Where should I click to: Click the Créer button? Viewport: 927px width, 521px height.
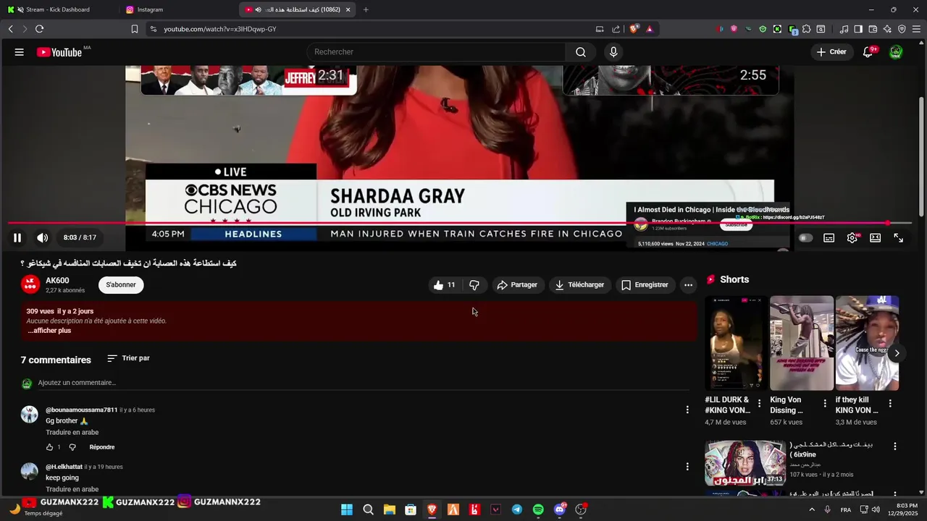(x=831, y=52)
